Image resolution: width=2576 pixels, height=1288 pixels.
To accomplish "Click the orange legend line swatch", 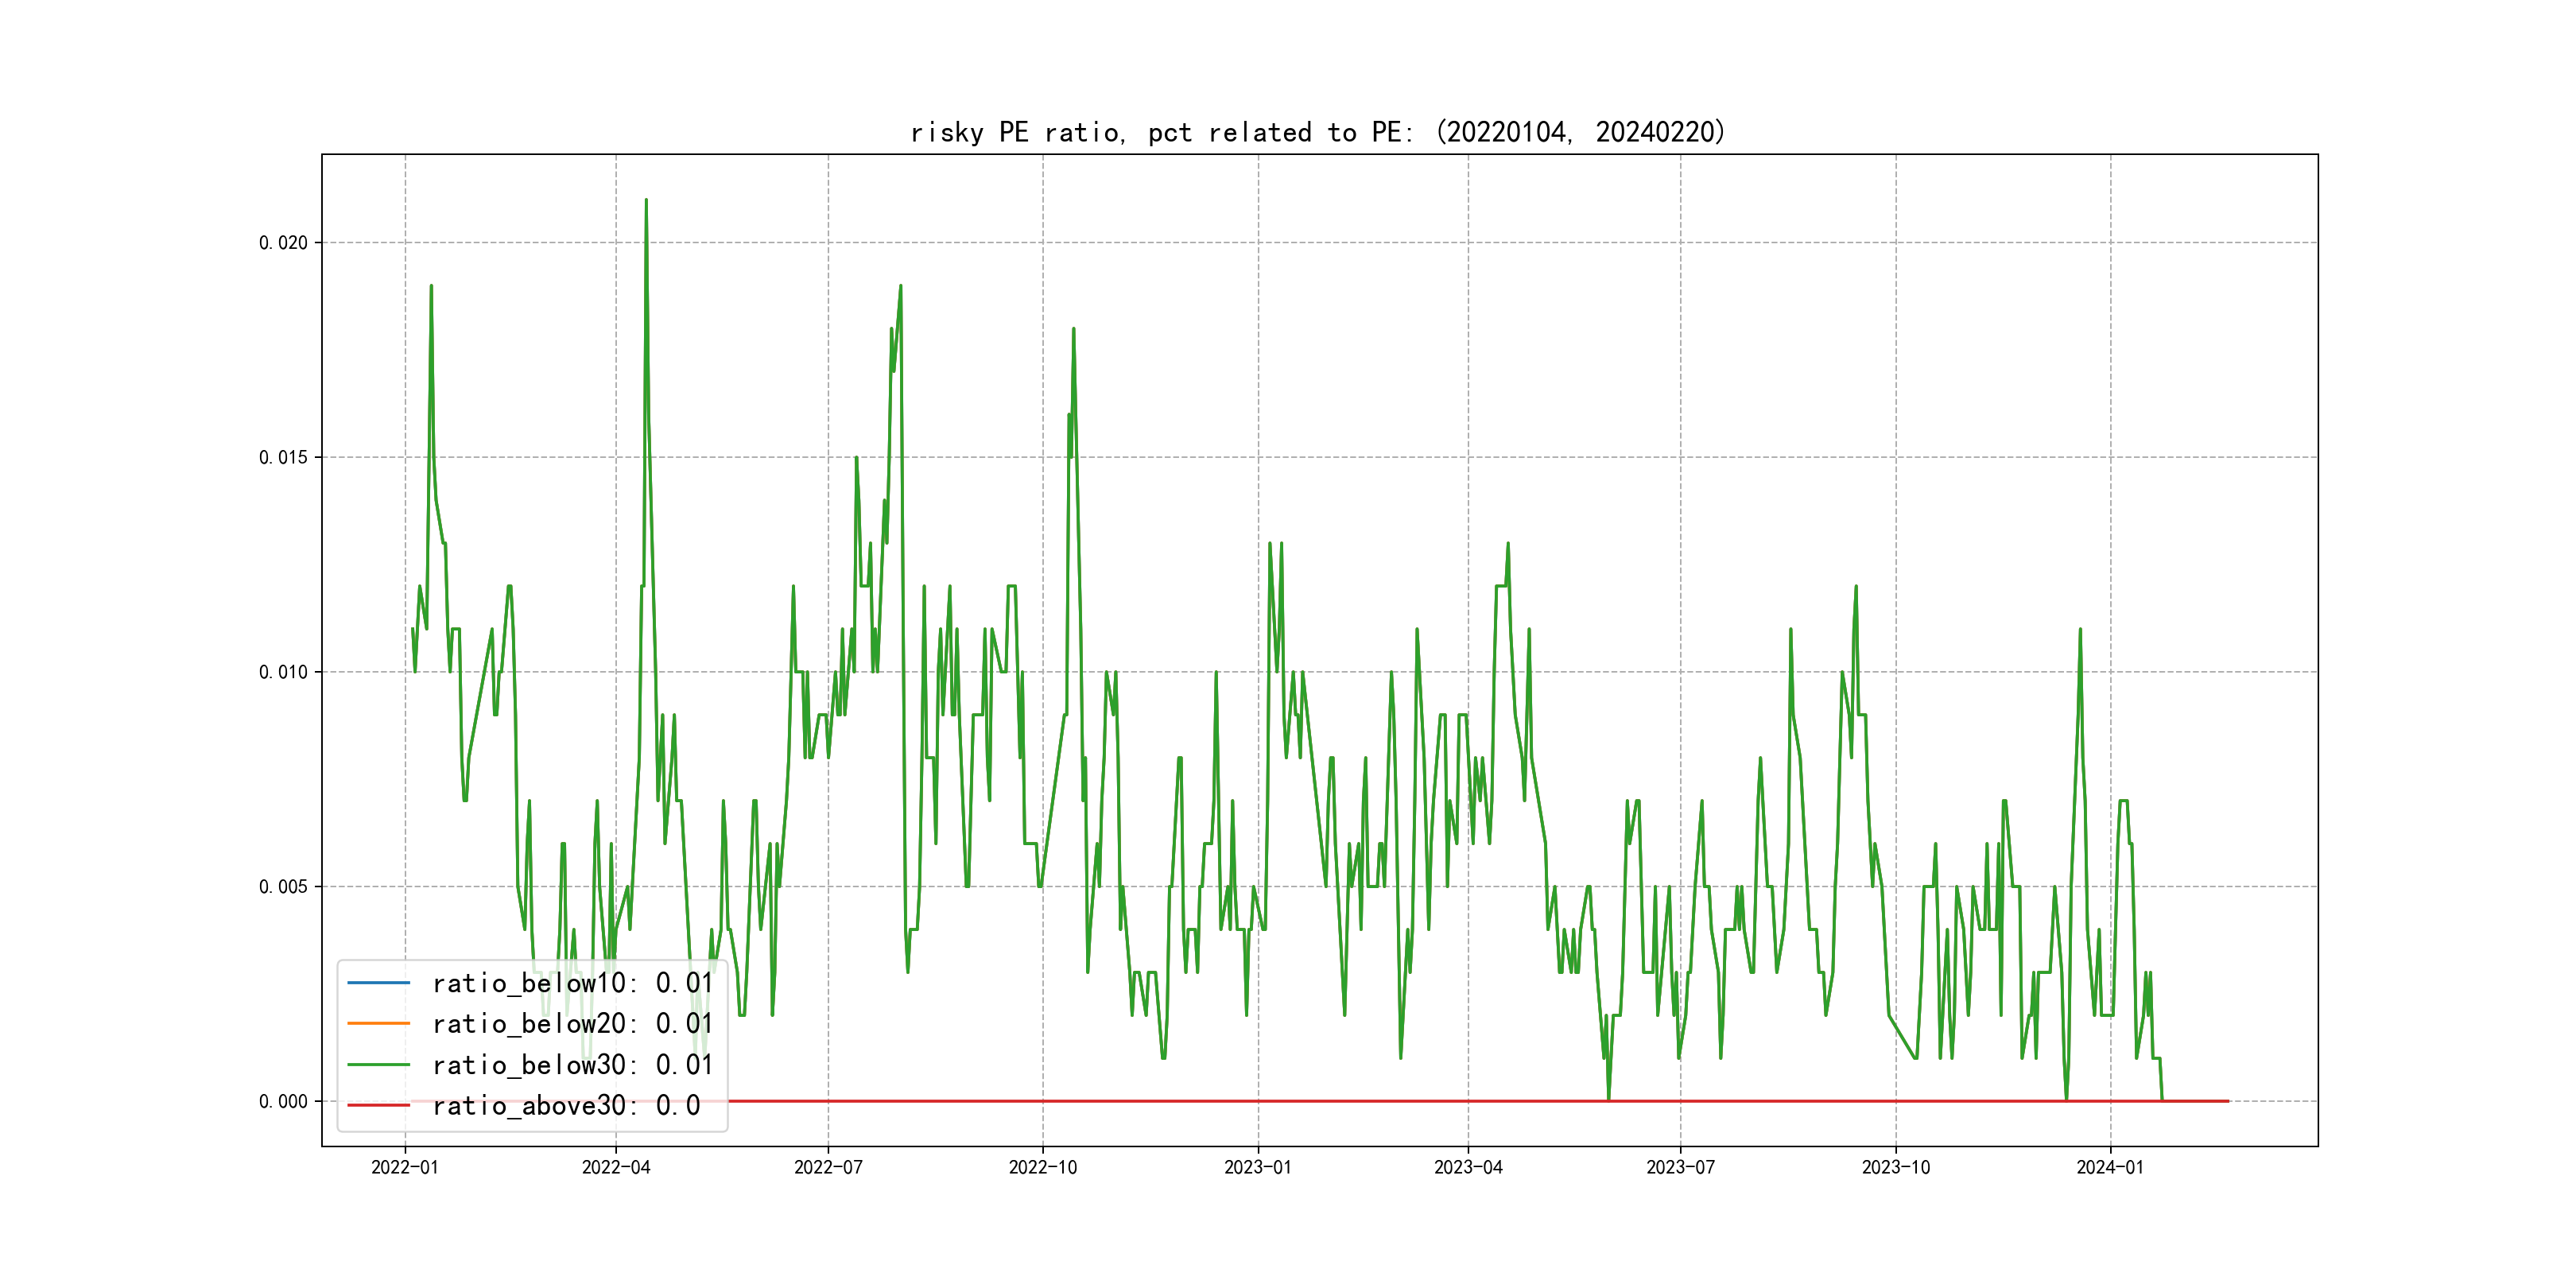I will [378, 1024].
